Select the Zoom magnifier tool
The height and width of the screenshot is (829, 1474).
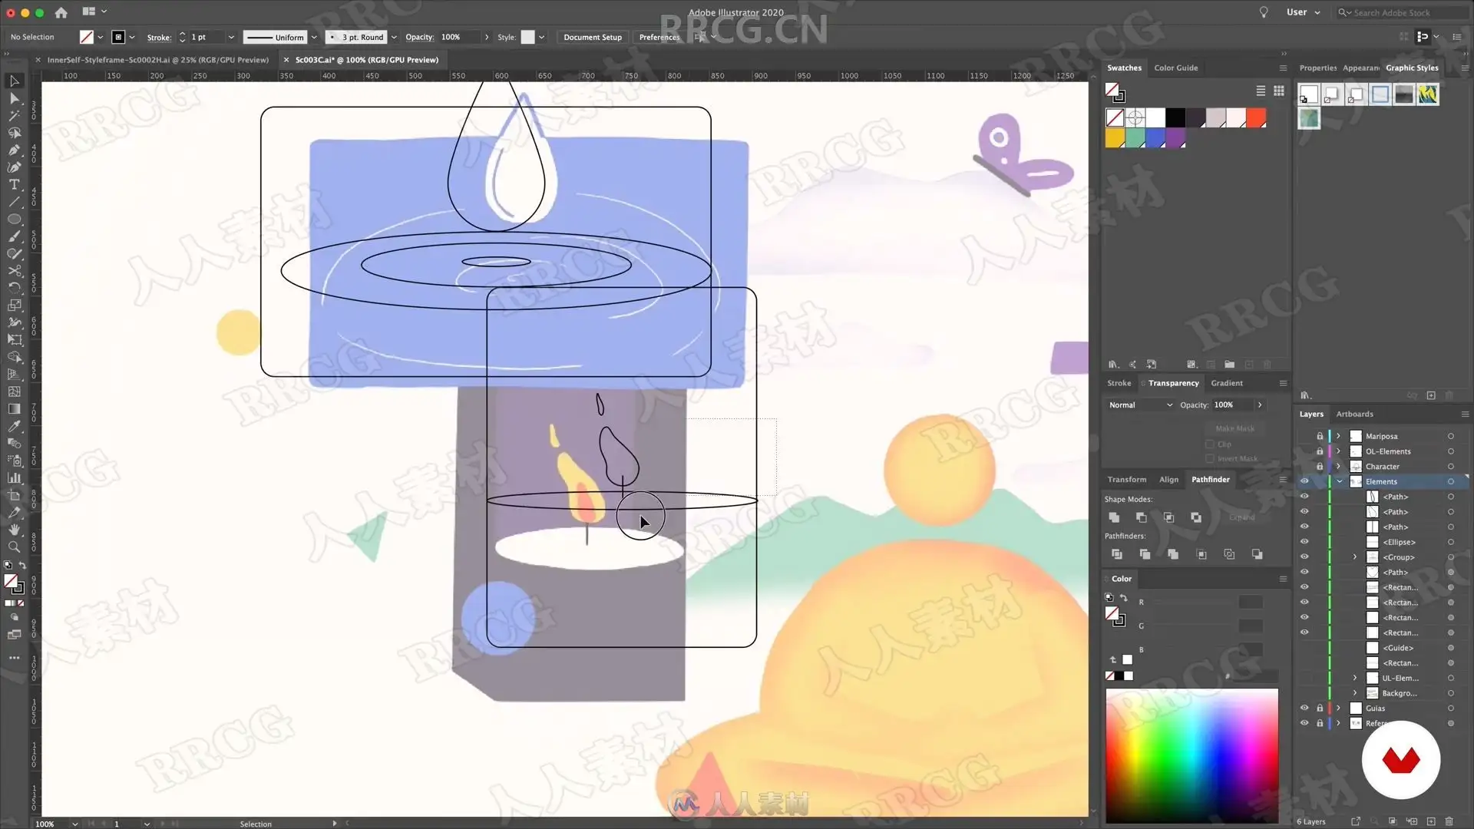(x=14, y=547)
